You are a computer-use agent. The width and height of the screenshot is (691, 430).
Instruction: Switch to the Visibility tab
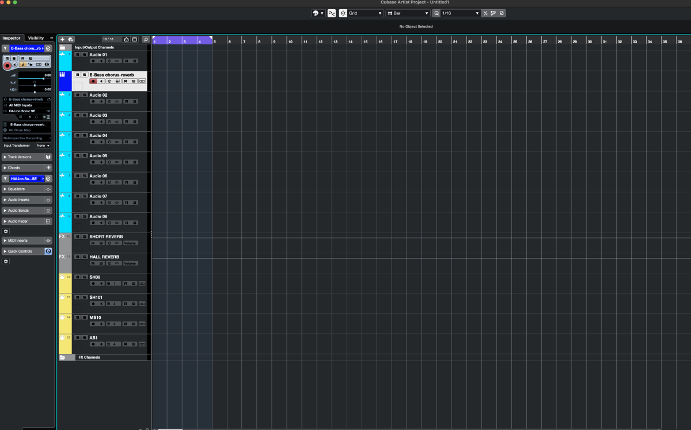36,38
